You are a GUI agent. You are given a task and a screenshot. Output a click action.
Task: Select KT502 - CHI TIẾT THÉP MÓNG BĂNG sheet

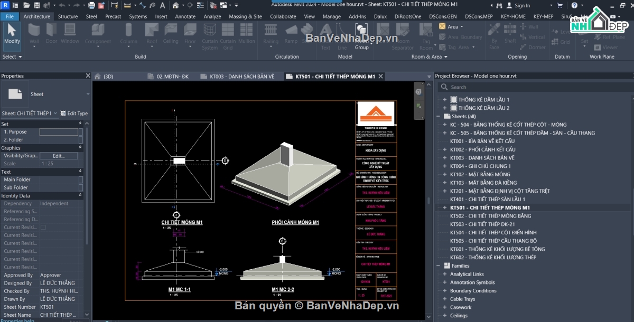click(x=490, y=216)
